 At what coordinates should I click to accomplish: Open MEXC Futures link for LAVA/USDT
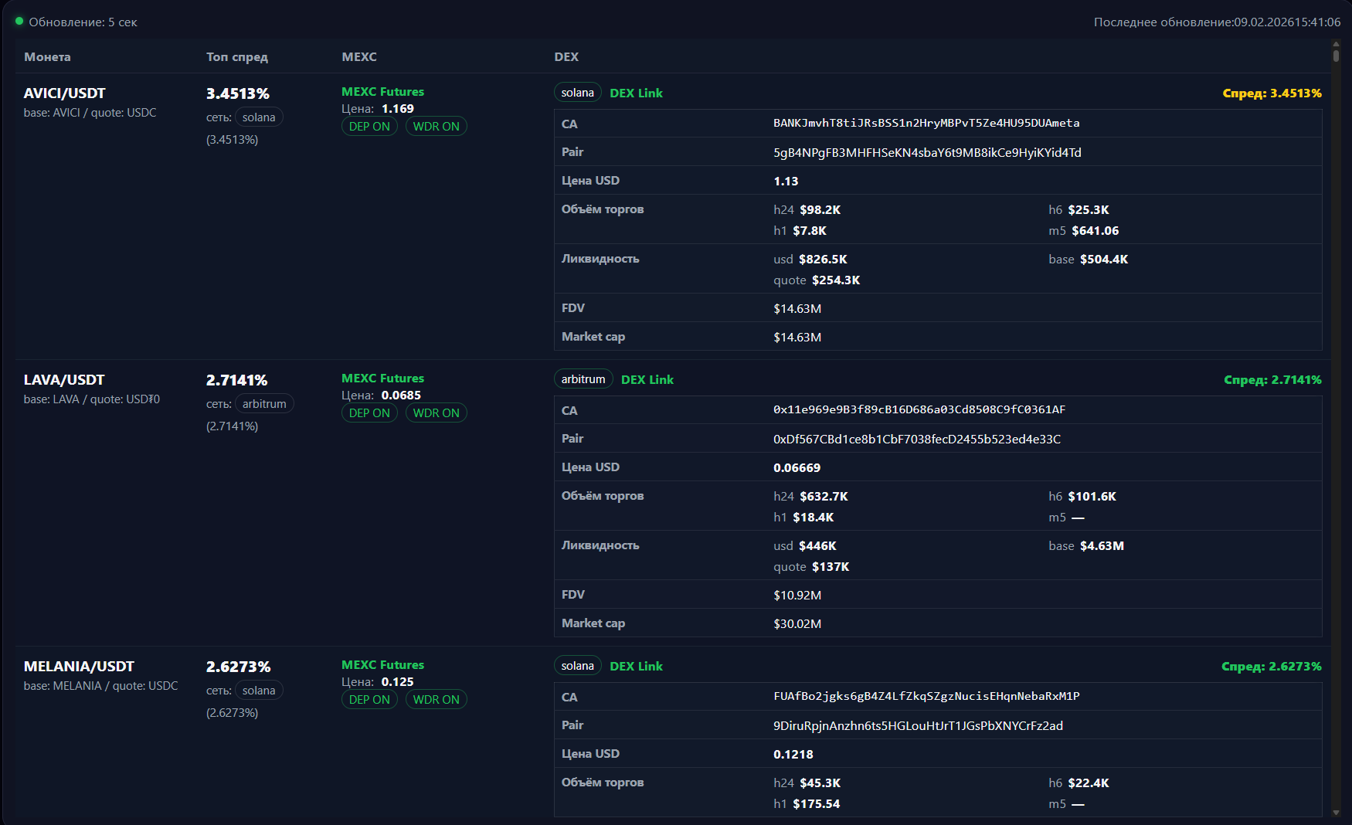point(382,379)
